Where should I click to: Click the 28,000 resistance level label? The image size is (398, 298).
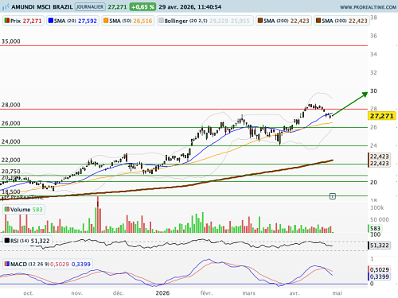[11, 105]
